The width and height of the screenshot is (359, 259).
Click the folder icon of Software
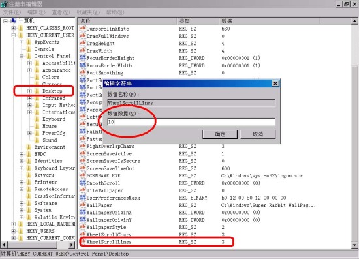[x=29, y=203]
